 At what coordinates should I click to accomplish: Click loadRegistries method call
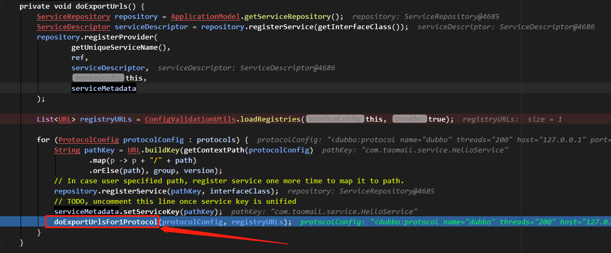coord(270,119)
